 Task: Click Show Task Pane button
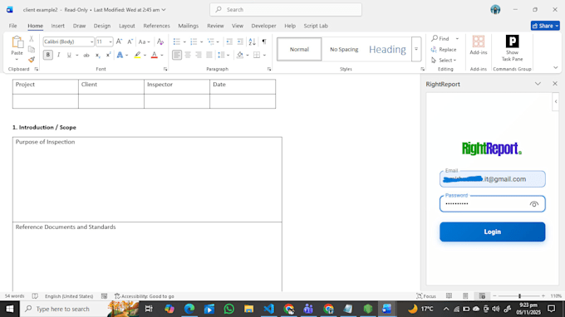click(x=512, y=48)
